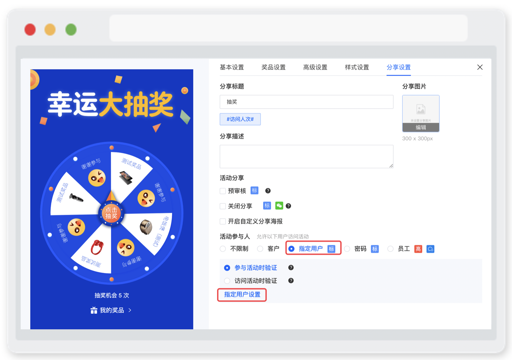This screenshot has width=512, height=360.
Task: Check the 关闭分享 option
Action: 223,206
